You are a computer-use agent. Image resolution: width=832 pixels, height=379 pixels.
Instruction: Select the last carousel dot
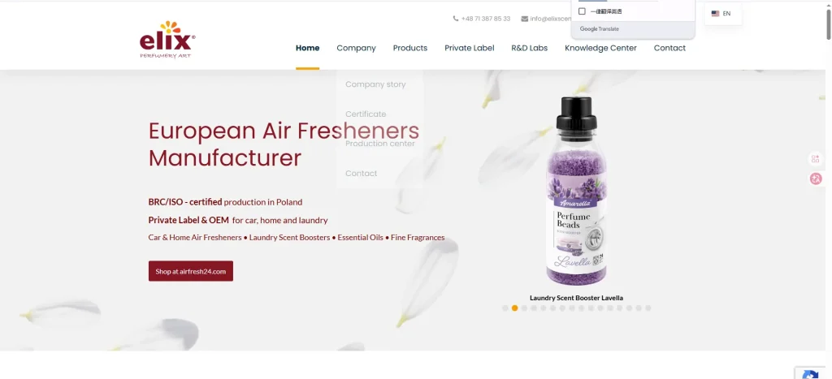coord(648,308)
